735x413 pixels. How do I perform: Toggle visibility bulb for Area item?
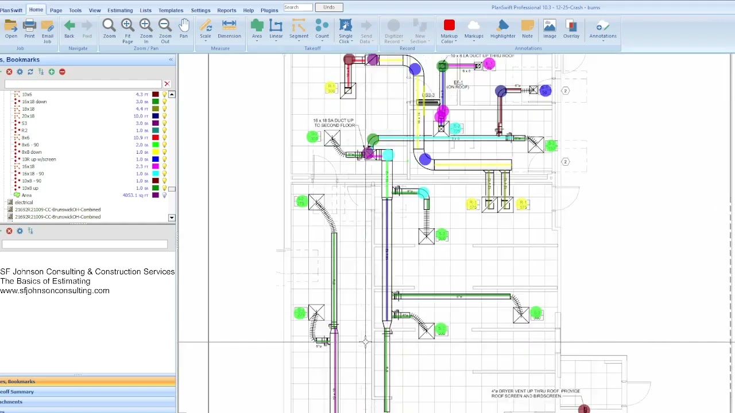tap(164, 196)
